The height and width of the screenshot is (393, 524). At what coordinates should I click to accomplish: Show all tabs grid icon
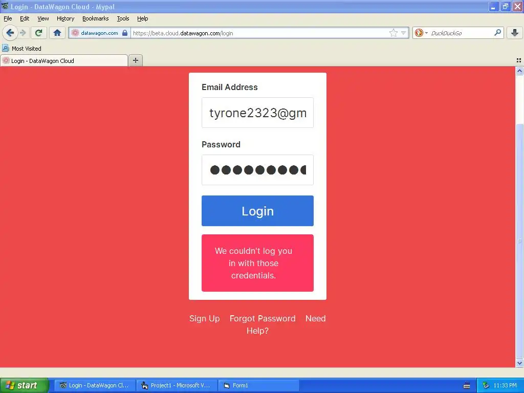click(519, 60)
